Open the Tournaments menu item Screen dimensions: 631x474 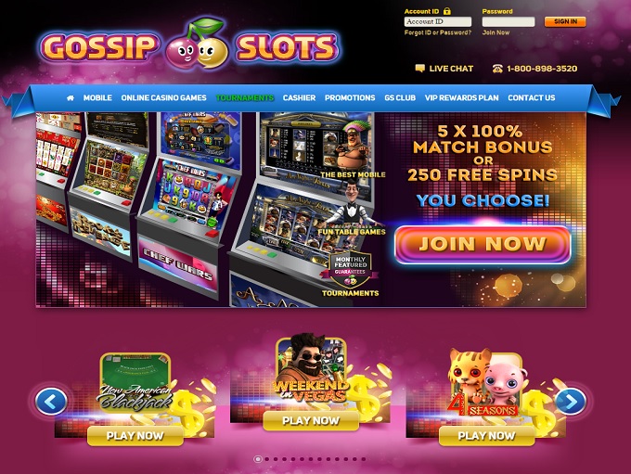[x=245, y=97]
